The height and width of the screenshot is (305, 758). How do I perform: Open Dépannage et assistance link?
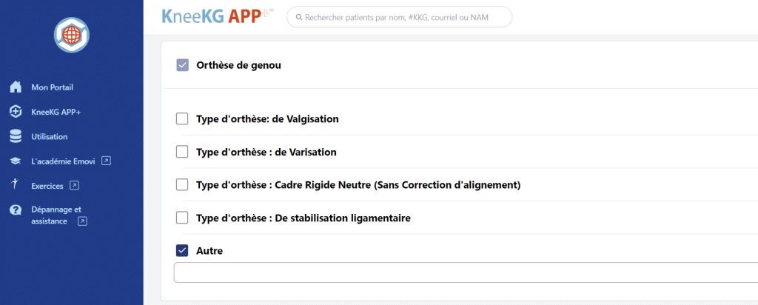56,215
